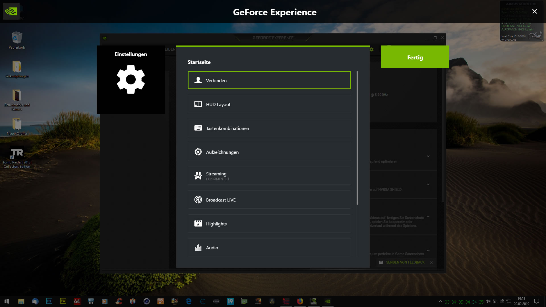
Task: Click the Einstellungen title text
Action: coord(131,54)
